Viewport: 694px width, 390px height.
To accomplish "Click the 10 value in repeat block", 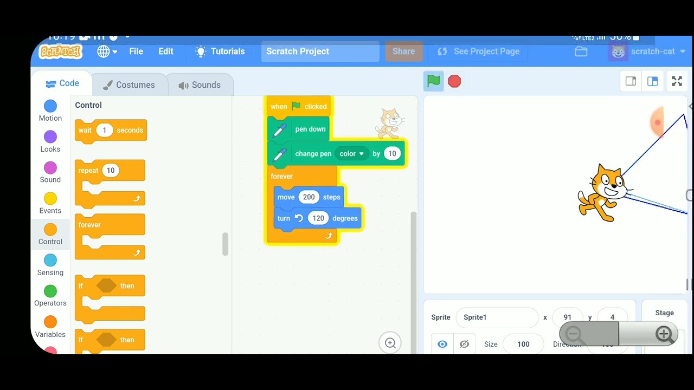I will [111, 170].
